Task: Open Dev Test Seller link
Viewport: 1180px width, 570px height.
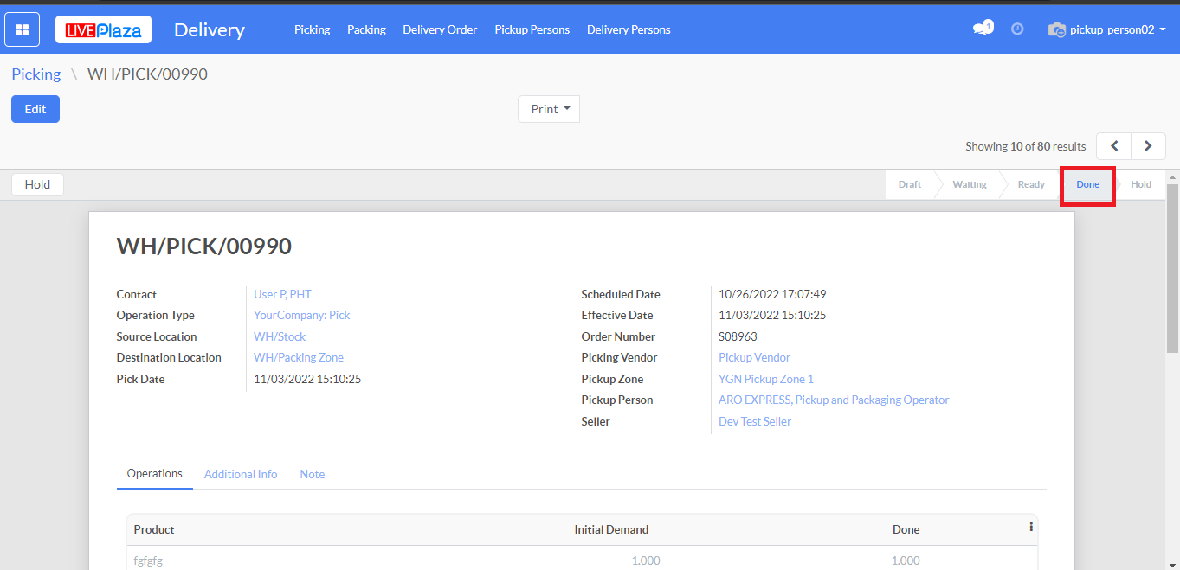Action: click(x=755, y=421)
